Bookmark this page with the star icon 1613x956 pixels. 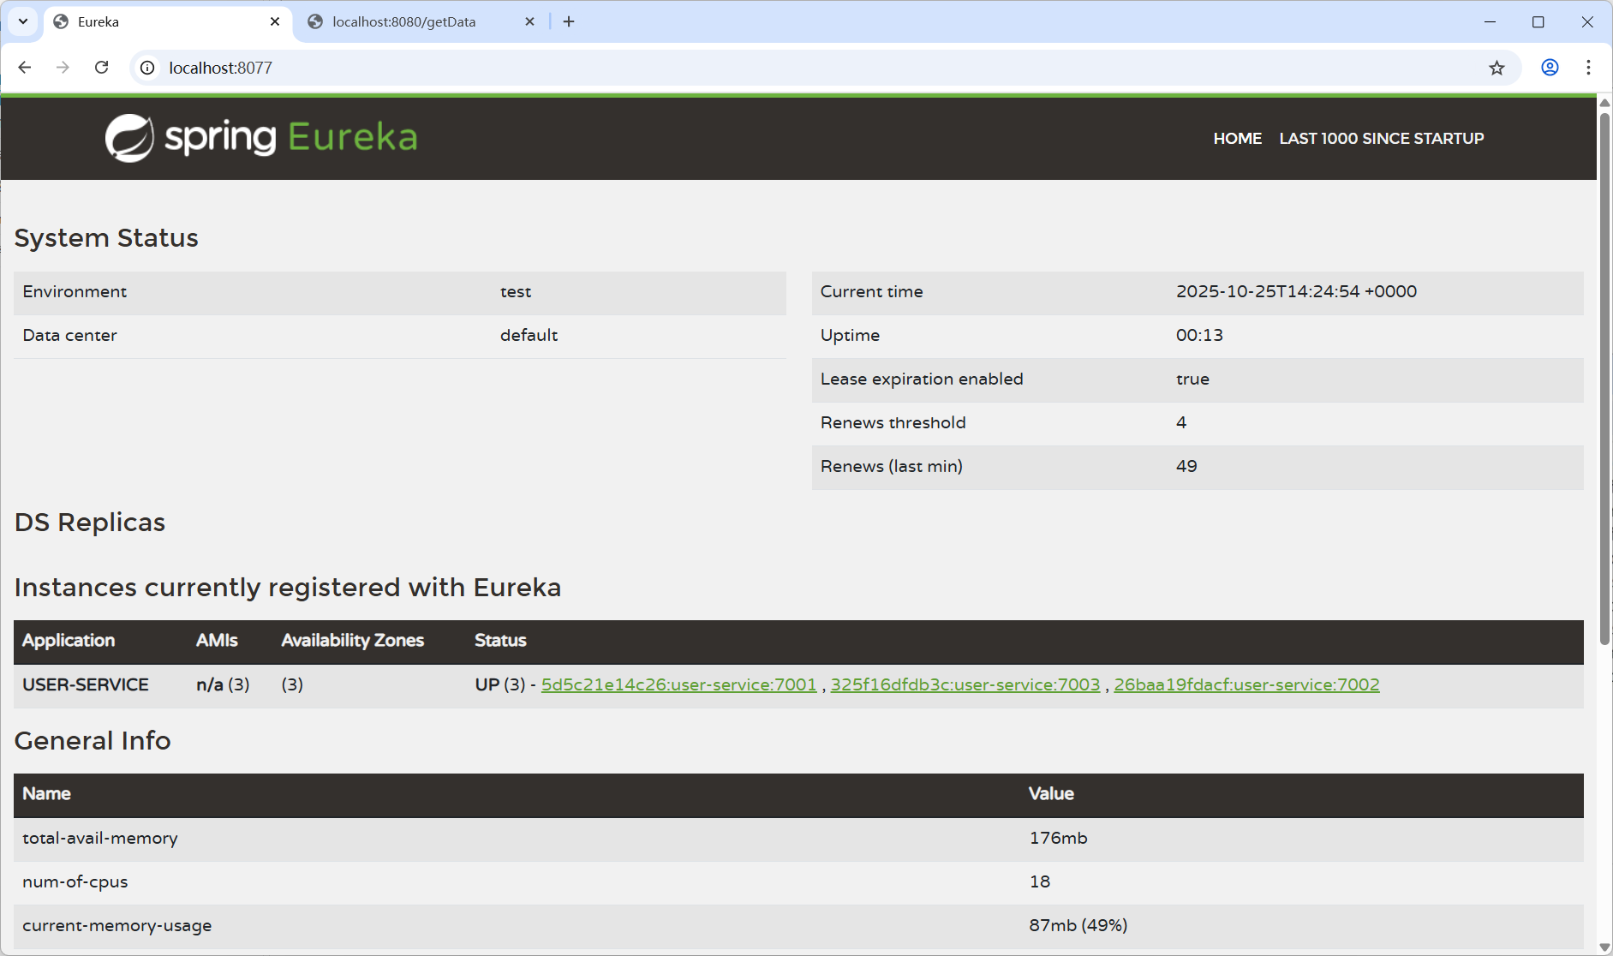[x=1497, y=68]
